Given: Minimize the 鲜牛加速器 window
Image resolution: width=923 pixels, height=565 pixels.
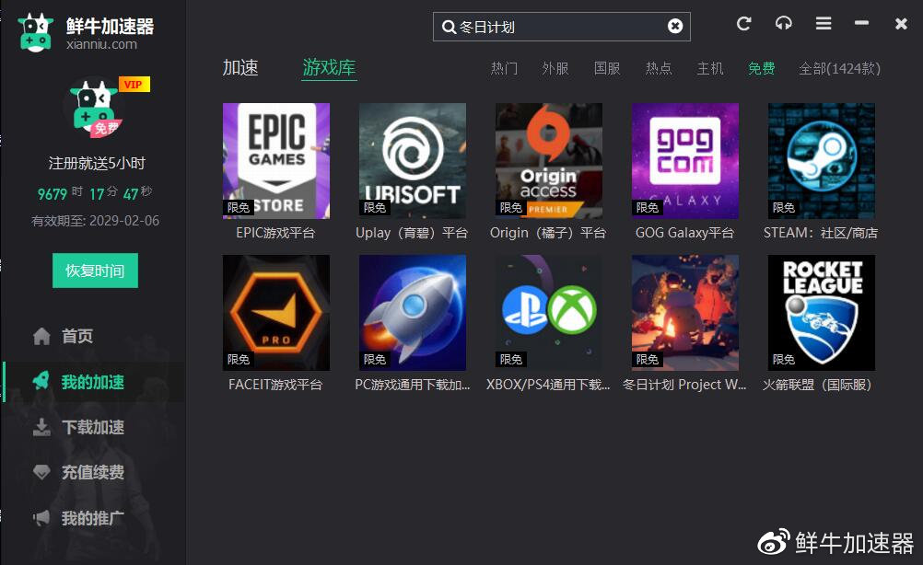Looking at the screenshot, I should click(x=862, y=23).
